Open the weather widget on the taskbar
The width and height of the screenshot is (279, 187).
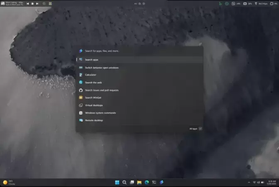tap(8, 182)
